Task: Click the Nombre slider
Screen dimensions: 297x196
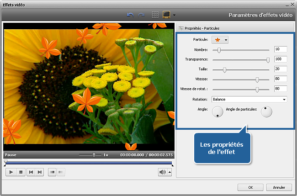Action: pyautogui.click(x=219, y=50)
